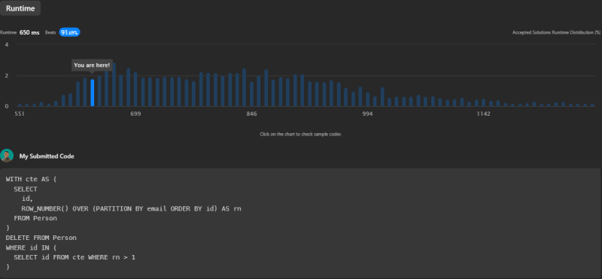Click the 'SELECT id FROM cte WHERE rn > 1' line

pyautogui.click(x=74, y=257)
